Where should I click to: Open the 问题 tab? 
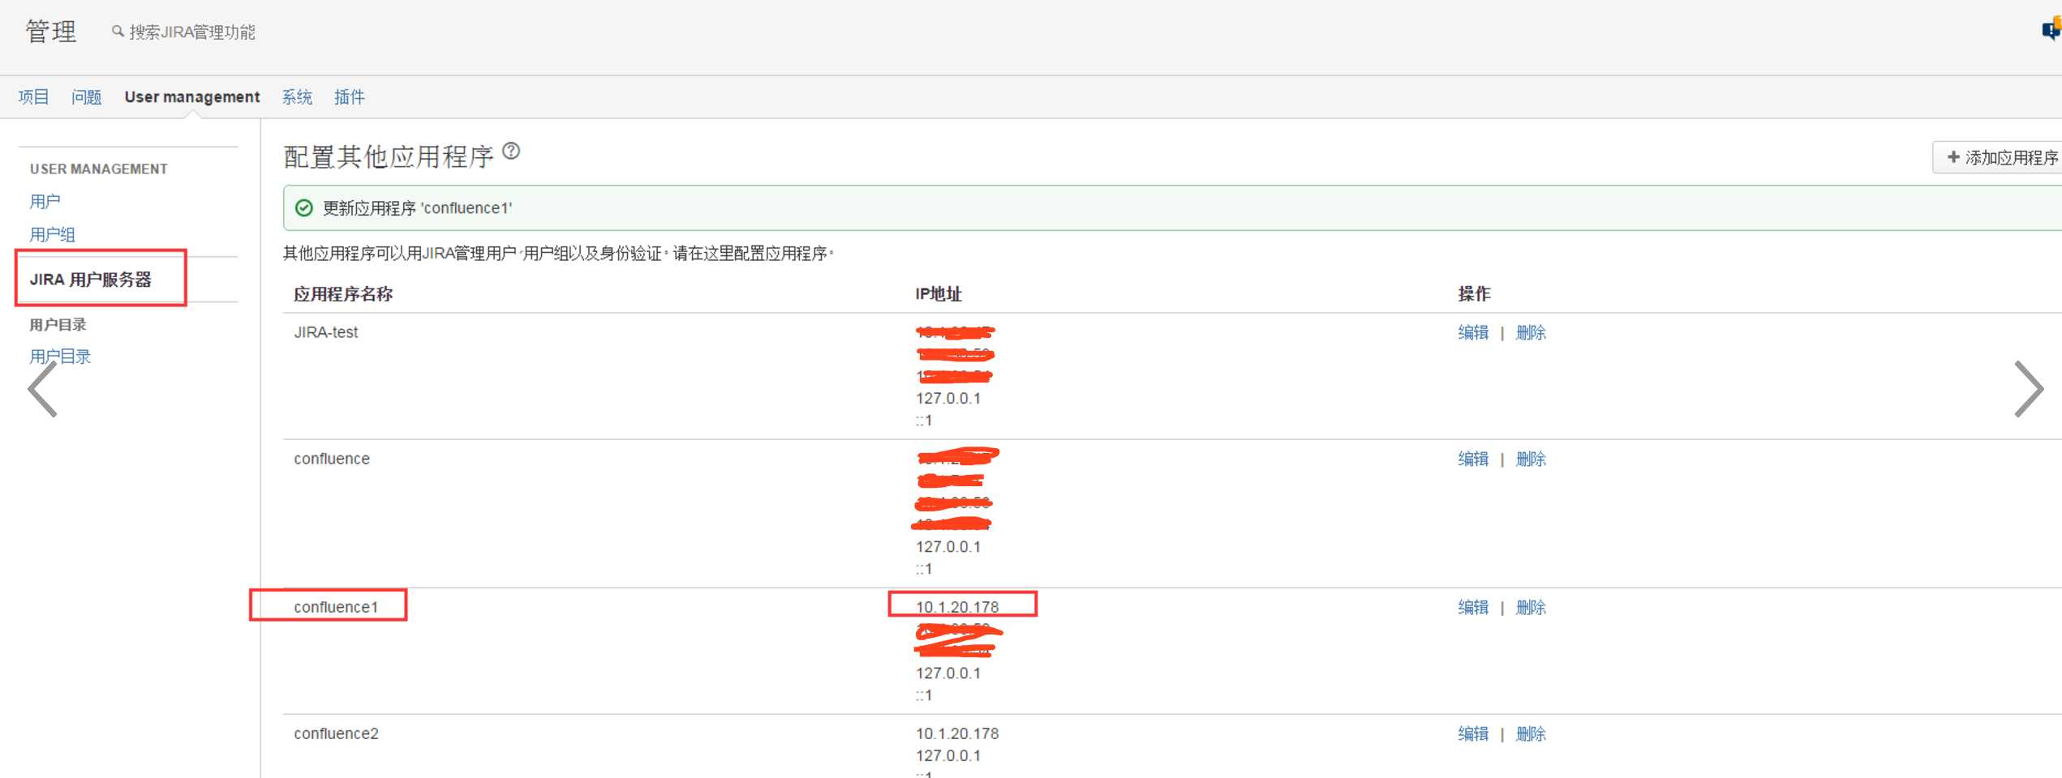point(86,97)
